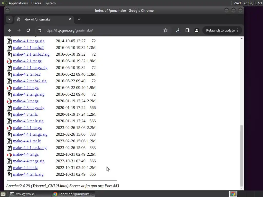Open the Chrome downloads icon
This screenshot has width=263, height=197.
[178, 30]
